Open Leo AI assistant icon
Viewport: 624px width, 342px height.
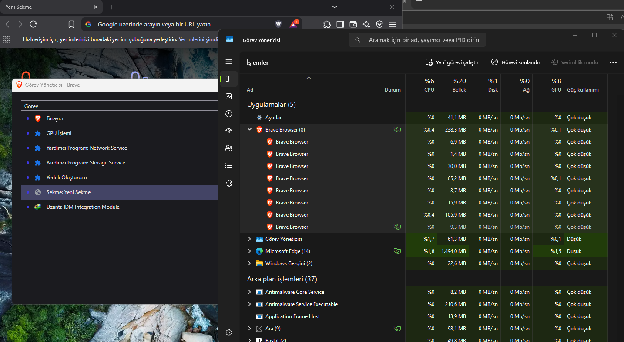pyautogui.click(x=366, y=24)
